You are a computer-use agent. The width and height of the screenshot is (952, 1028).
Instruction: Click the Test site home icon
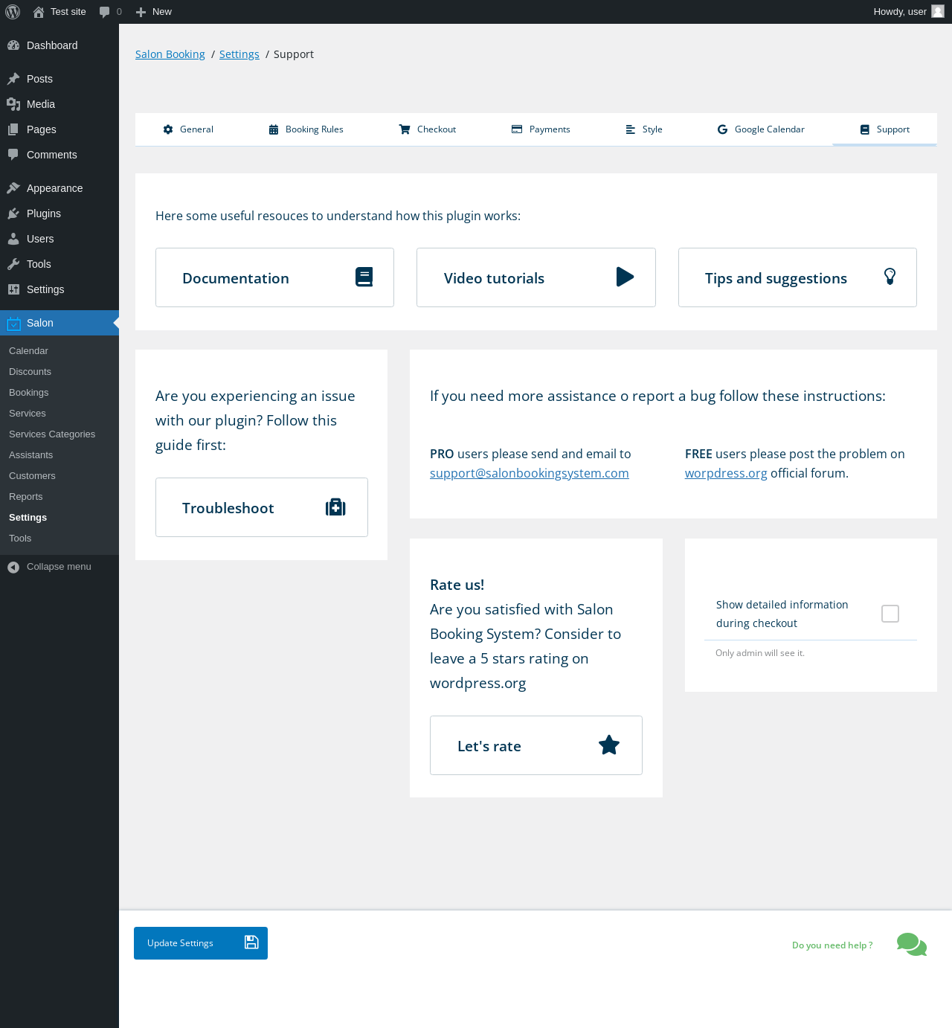pyautogui.click(x=39, y=12)
